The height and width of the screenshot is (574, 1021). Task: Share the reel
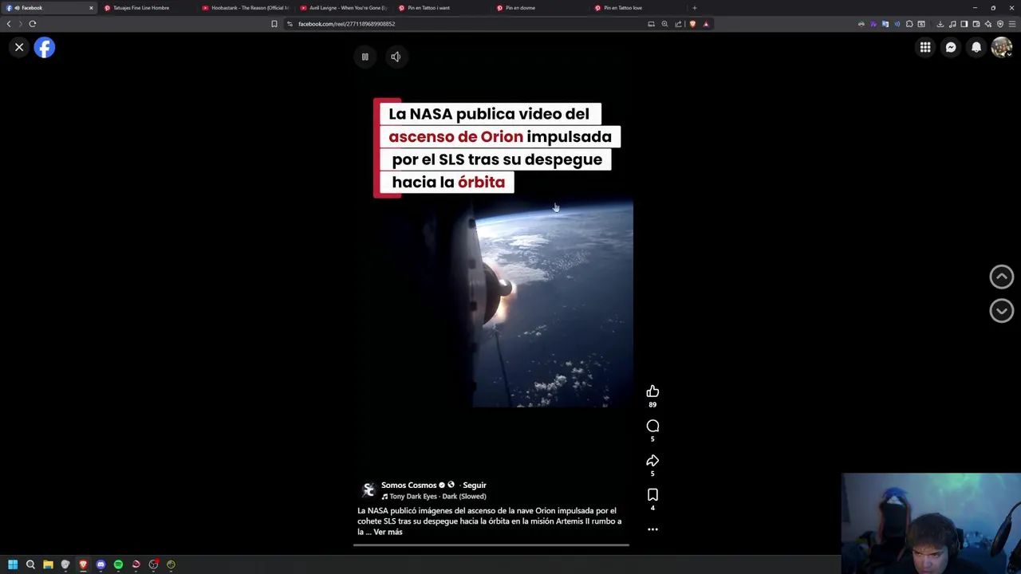pos(652,460)
